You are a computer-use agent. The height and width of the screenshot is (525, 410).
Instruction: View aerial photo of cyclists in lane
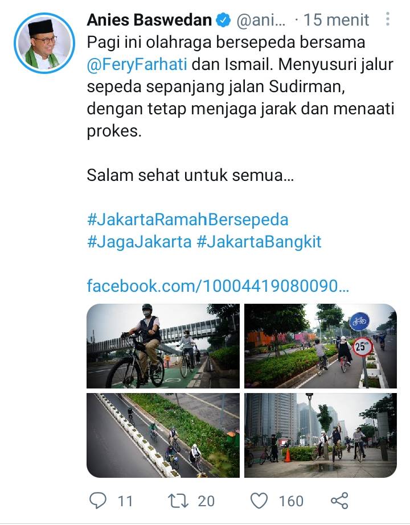pos(163,435)
